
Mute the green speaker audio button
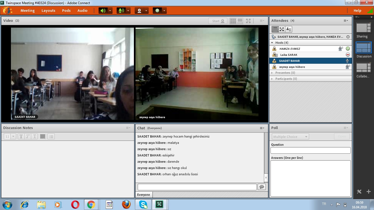(x=103, y=11)
